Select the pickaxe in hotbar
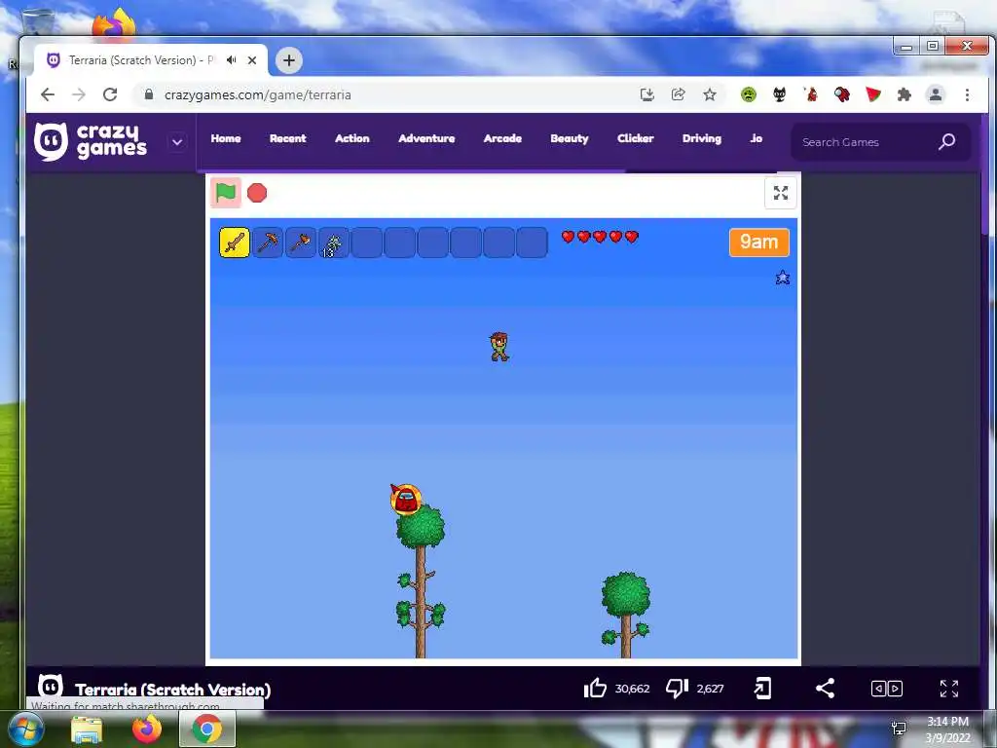The height and width of the screenshot is (748, 997). (268, 243)
